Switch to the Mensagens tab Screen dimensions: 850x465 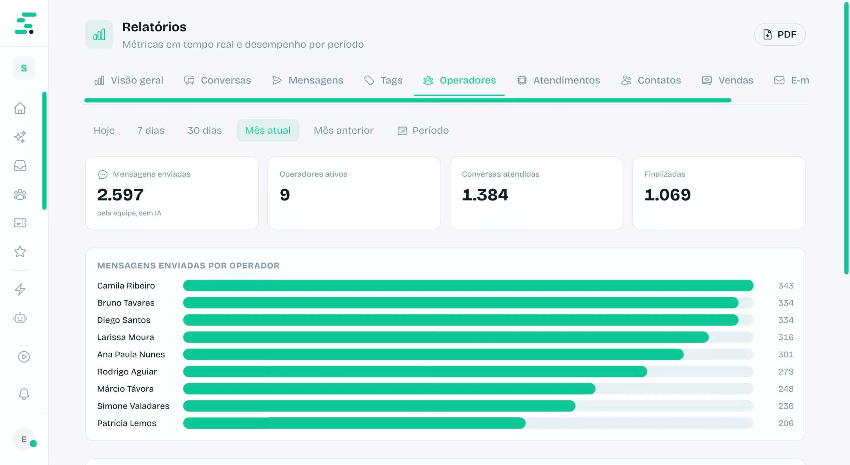pyautogui.click(x=307, y=80)
